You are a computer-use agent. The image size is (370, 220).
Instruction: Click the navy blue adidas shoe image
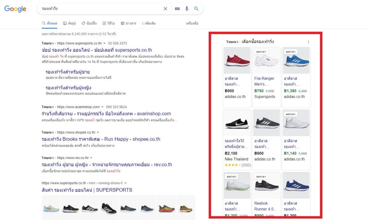coord(296,185)
